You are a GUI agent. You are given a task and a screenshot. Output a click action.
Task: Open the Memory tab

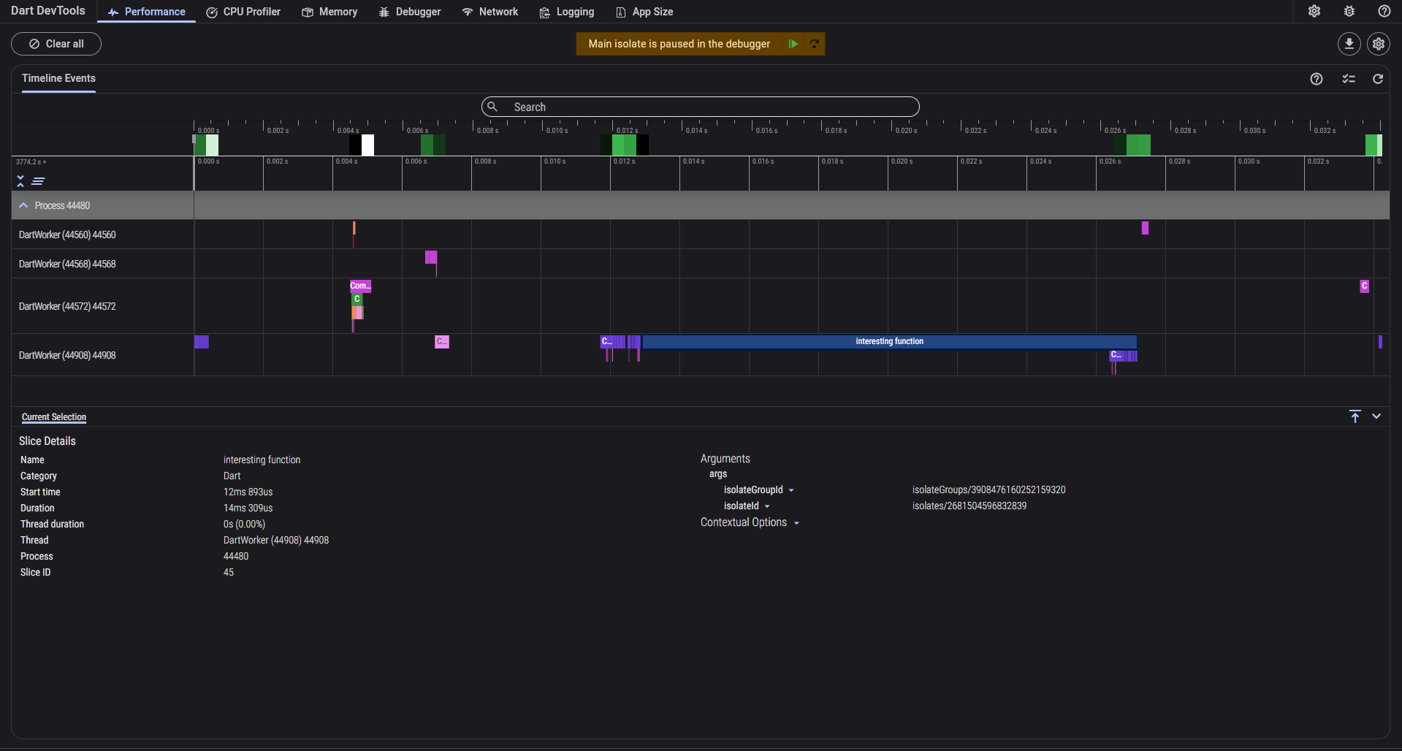coord(329,12)
